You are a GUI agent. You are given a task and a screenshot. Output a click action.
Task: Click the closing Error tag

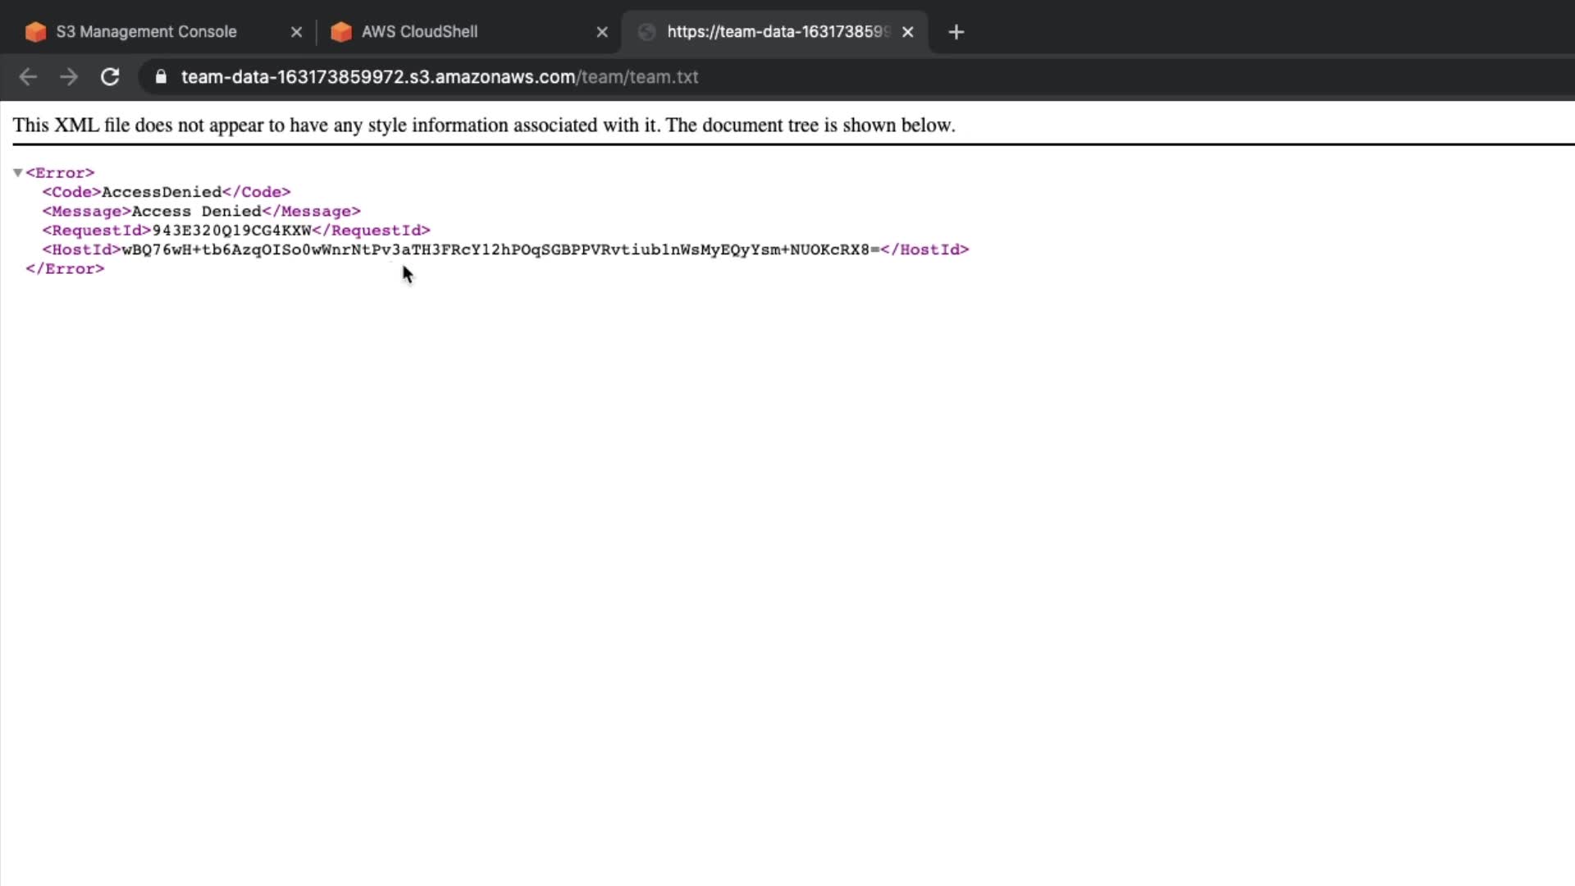coord(65,269)
